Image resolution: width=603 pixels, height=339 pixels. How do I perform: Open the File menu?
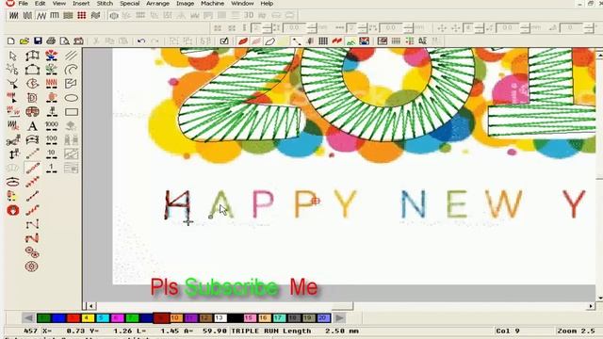pyautogui.click(x=23, y=4)
